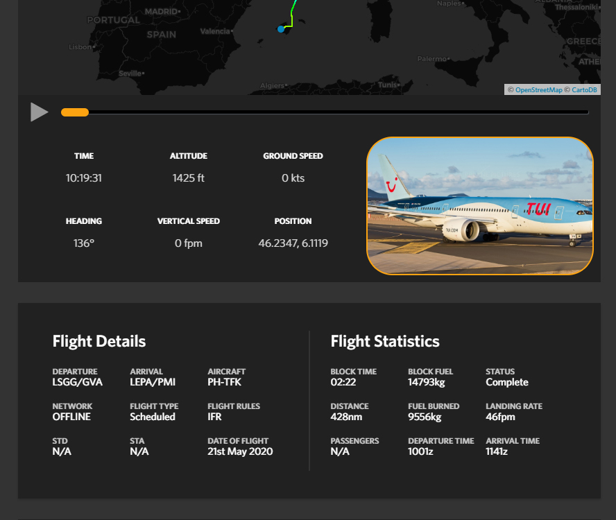Click the network value OFFLINE
Viewport: 616px width, 520px height.
(71, 417)
